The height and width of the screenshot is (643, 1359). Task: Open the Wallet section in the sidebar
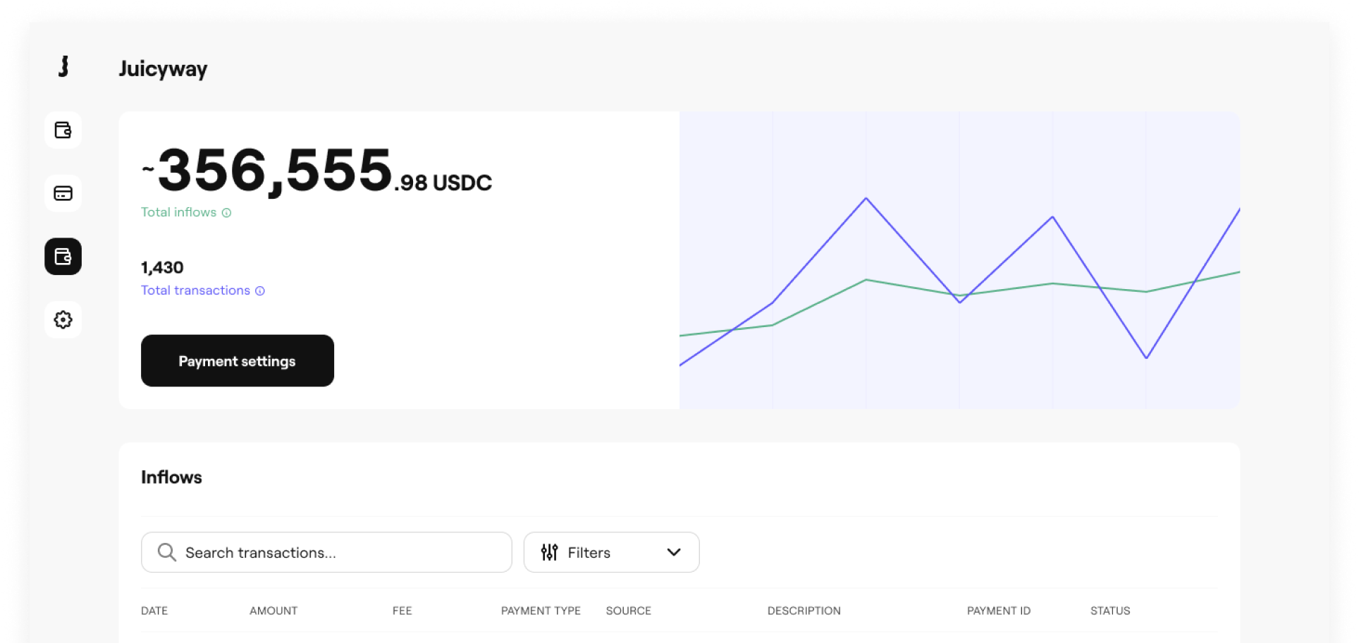(x=63, y=130)
